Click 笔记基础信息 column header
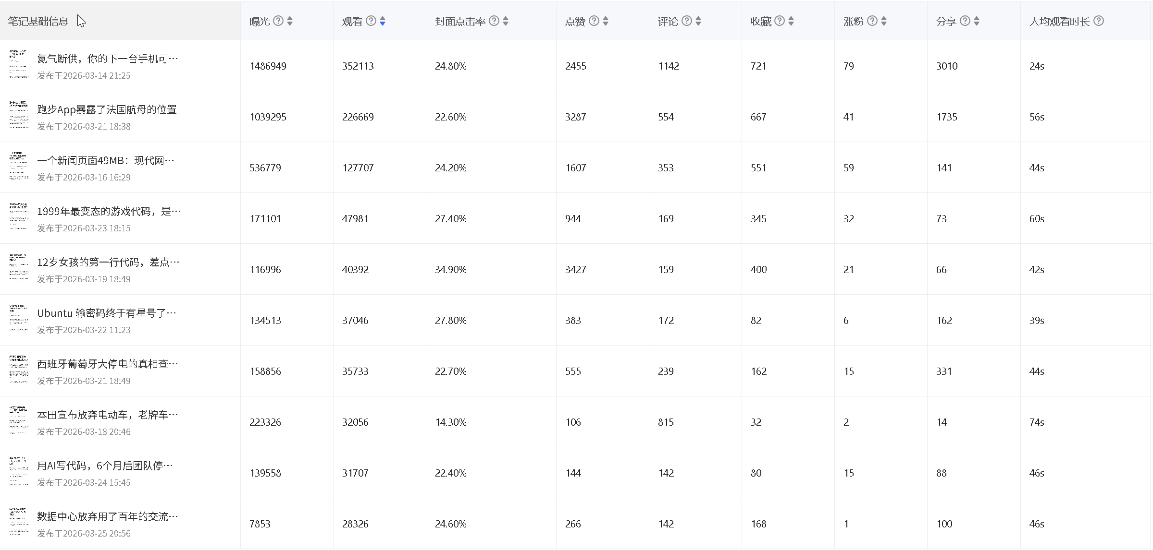 (x=38, y=21)
